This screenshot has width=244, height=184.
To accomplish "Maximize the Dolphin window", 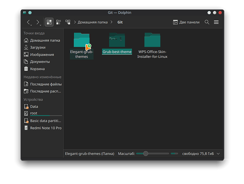I will coord(215,13).
